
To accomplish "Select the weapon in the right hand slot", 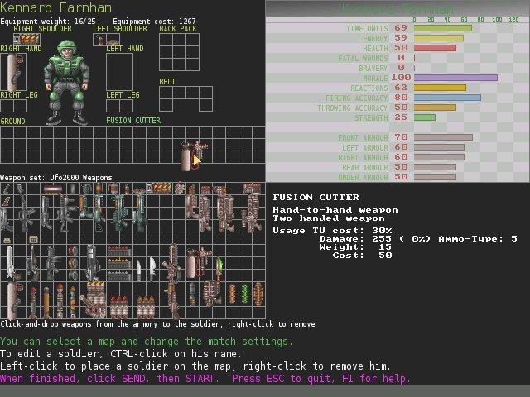I will click(x=11, y=72).
